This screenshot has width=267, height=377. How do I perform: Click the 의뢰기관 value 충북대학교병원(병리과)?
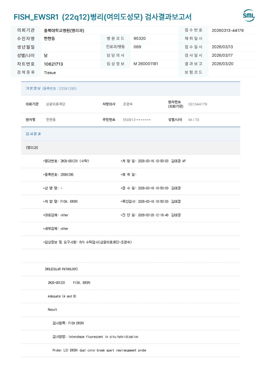(64, 30)
